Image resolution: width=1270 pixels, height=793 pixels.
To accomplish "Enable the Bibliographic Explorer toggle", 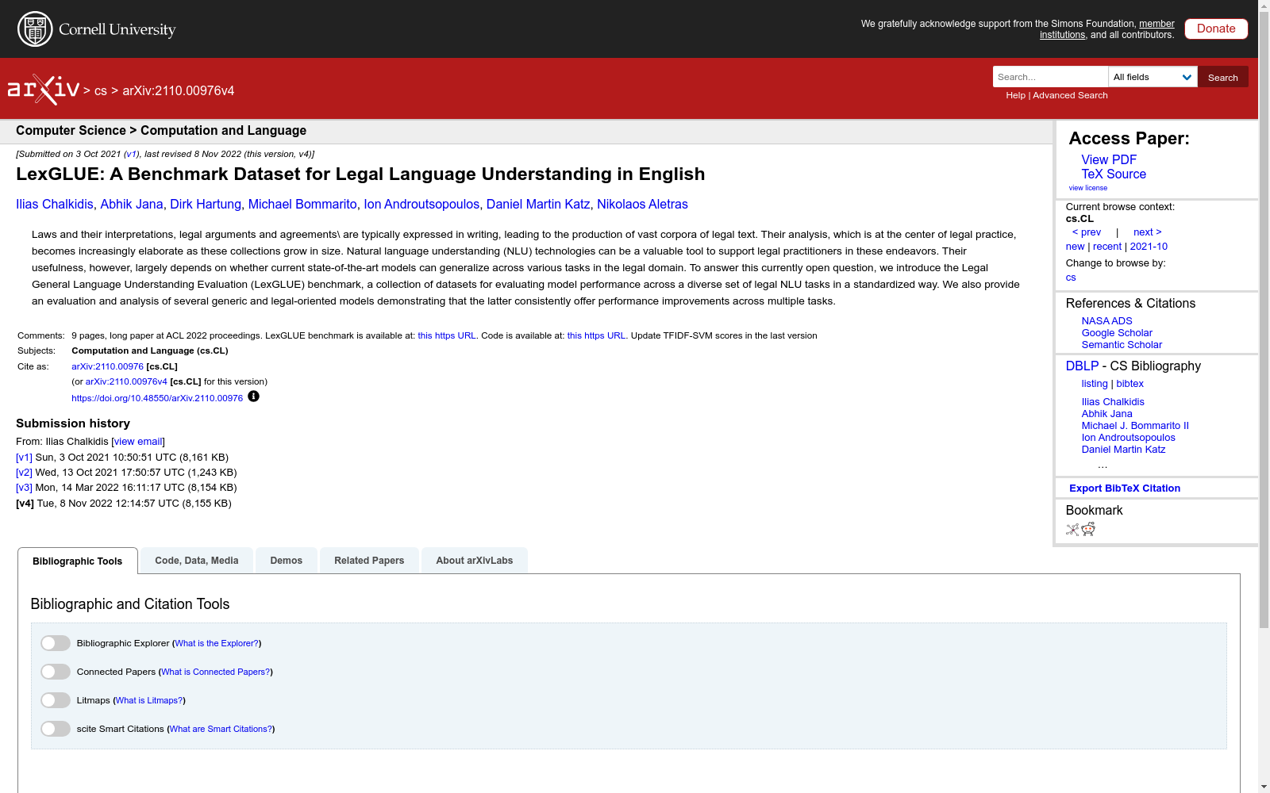I will click(x=55, y=643).
